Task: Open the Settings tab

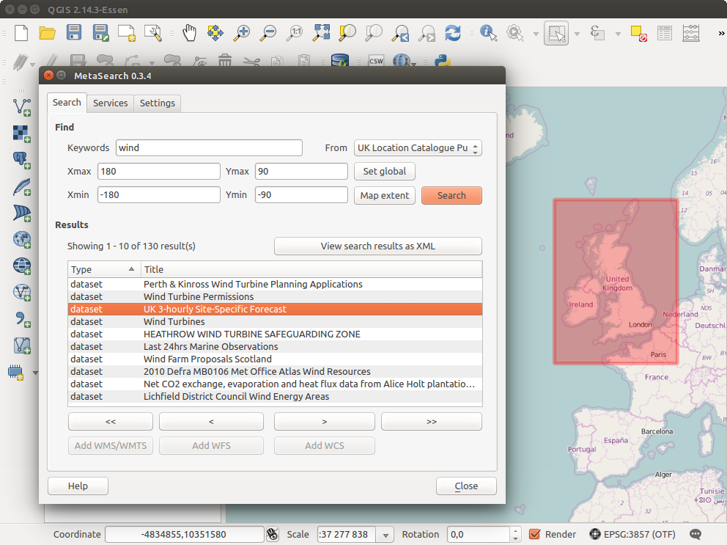Action: [158, 103]
